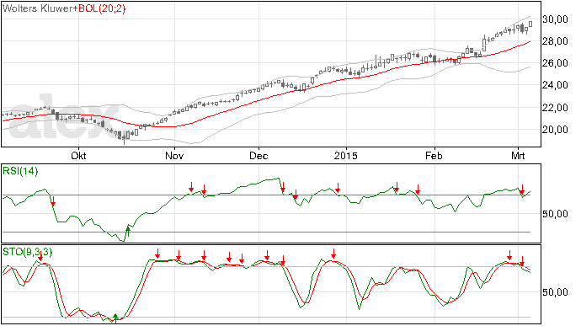Click the Wolters Kluwer chart title
581x326 pixels.
pyautogui.click(x=37, y=8)
